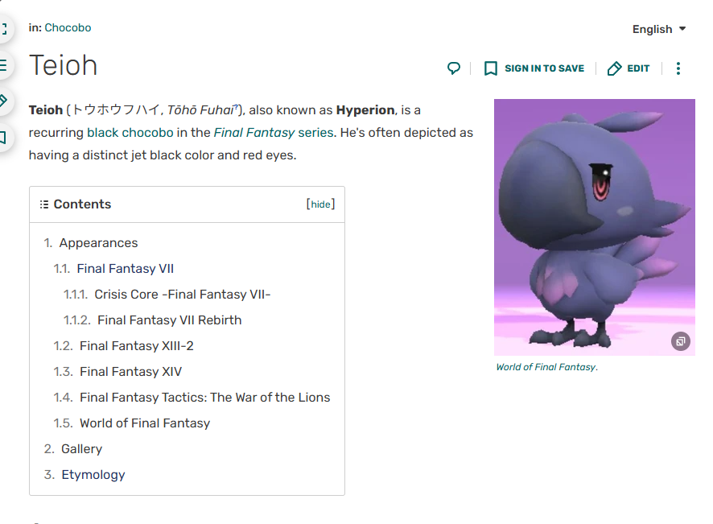
Task: Jump to the Gallery section
Action: [82, 449]
